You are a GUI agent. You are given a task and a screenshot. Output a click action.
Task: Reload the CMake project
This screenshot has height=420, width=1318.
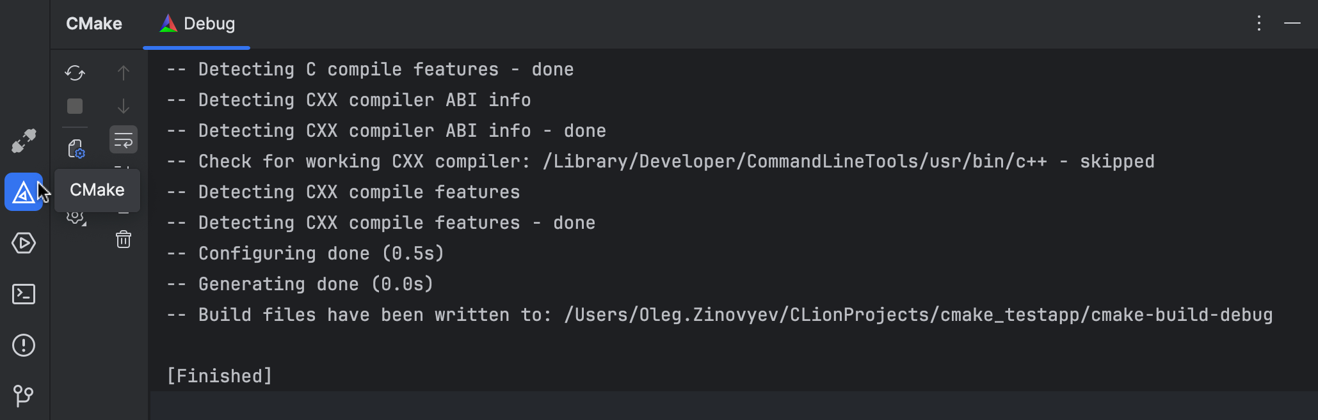(x=74, y=73)
